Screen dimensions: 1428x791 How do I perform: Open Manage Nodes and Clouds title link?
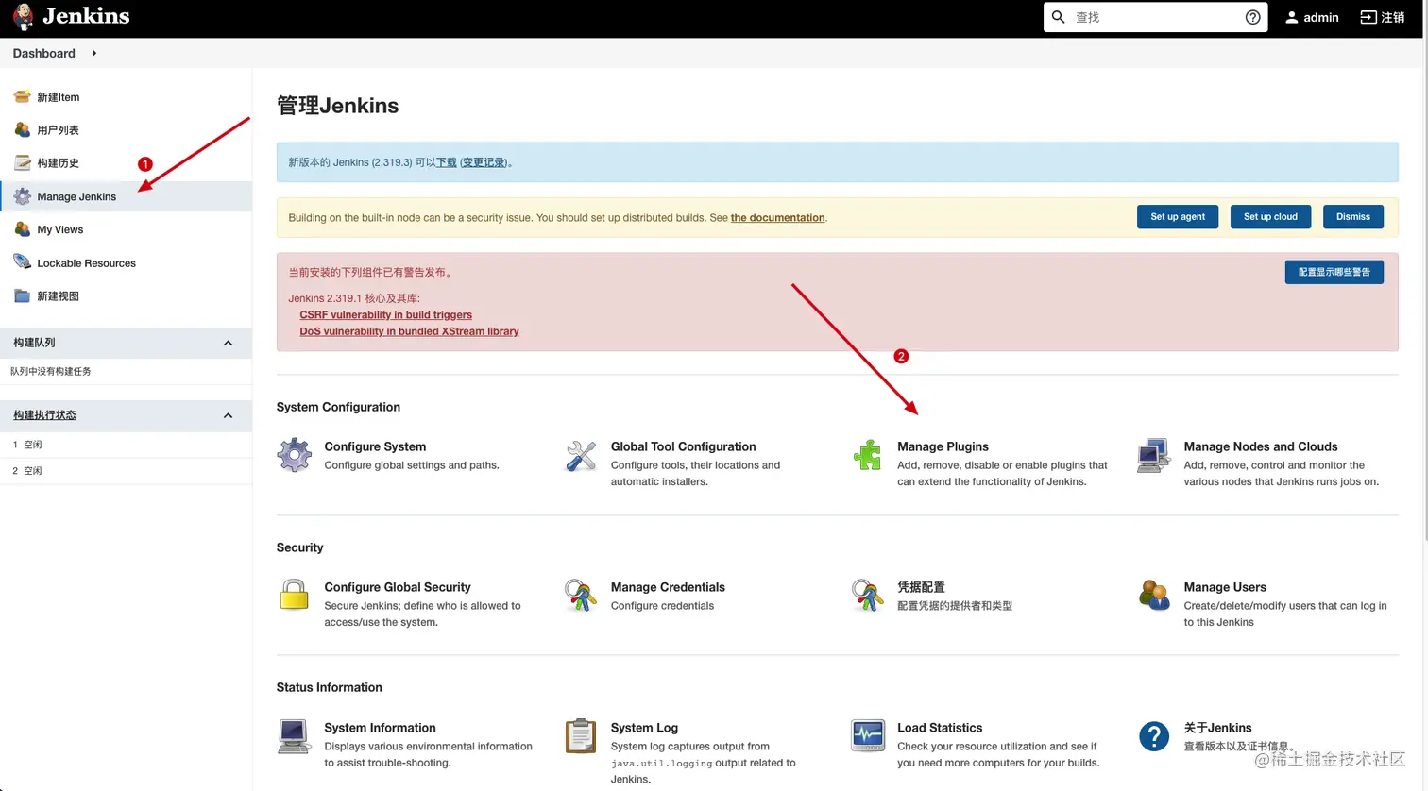pos(1261,446)
